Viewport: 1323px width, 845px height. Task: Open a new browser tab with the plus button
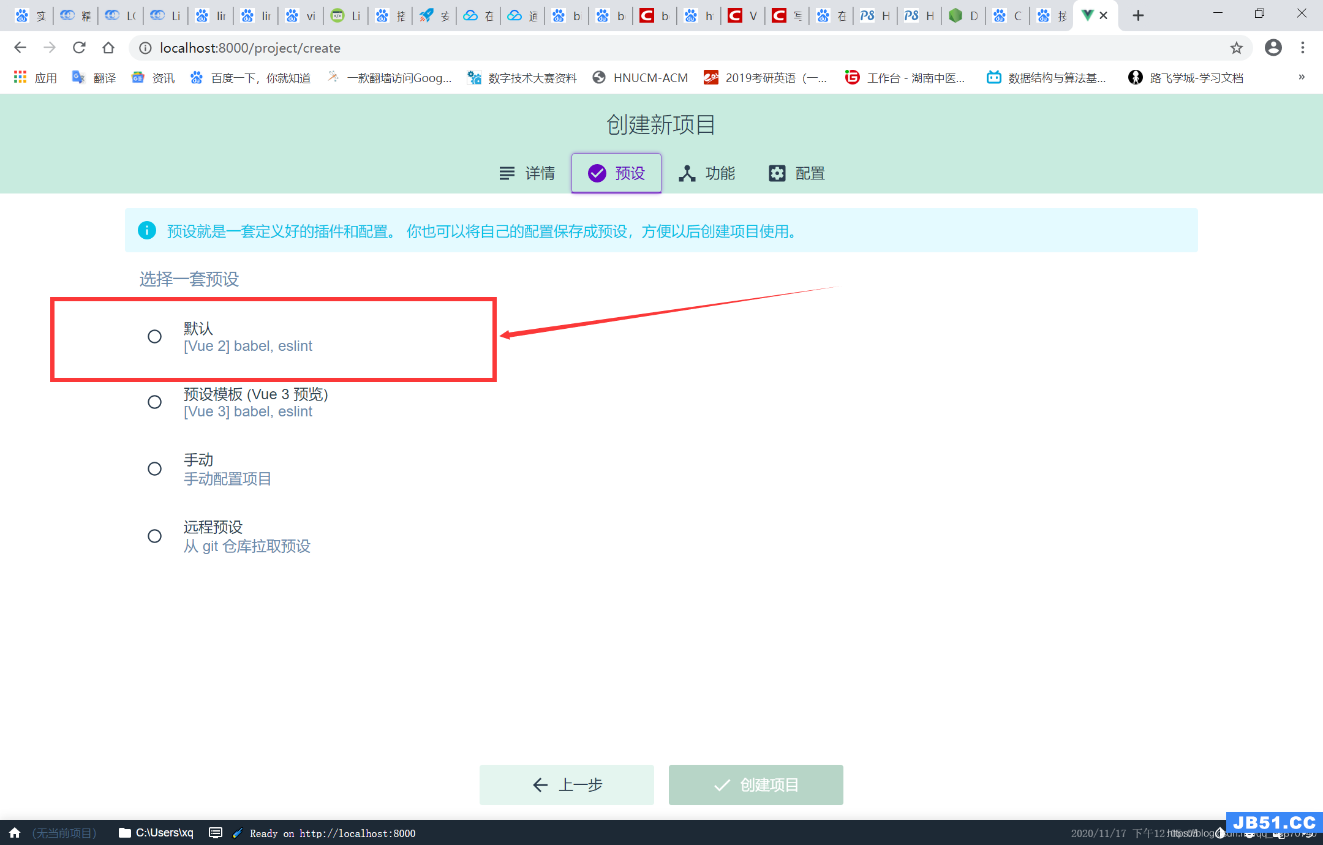tap(1138, 15)
